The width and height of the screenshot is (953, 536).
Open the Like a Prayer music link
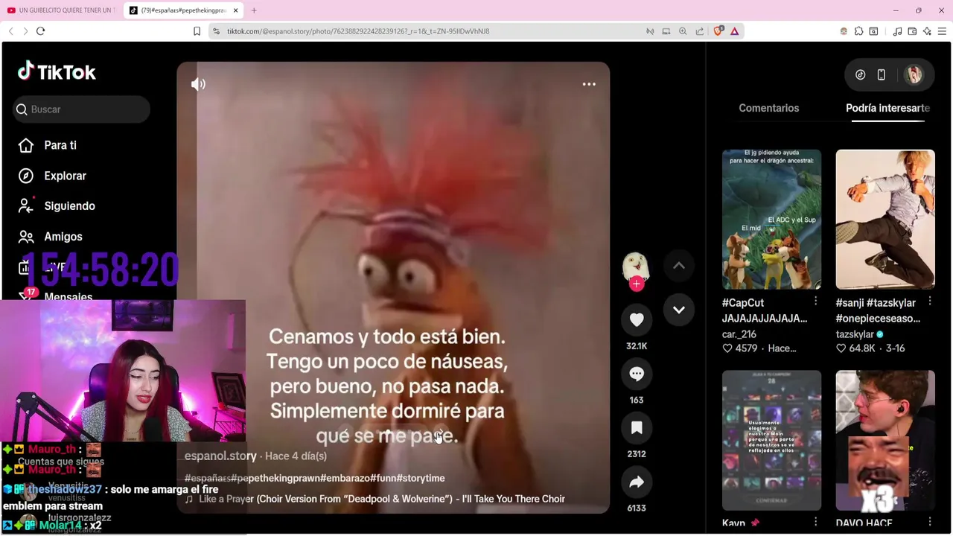pyautogui.click(x=374, y=499)
